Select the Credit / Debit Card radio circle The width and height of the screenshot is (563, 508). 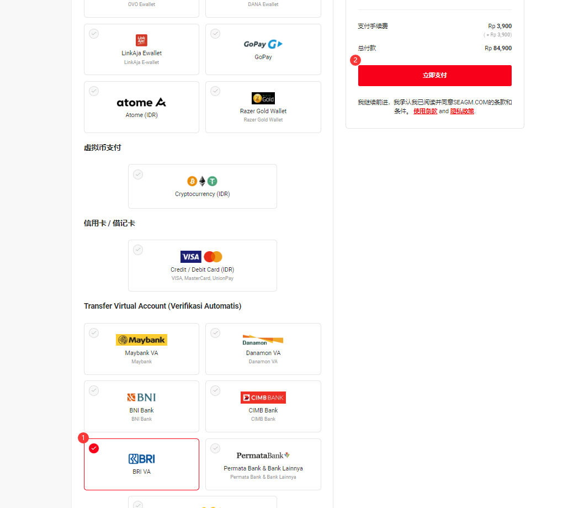[x=138, y=250]
